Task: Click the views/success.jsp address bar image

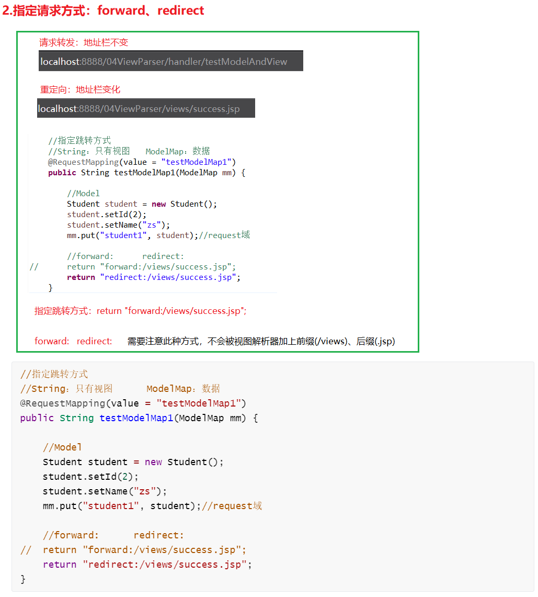Action: [x=146, y=108]
